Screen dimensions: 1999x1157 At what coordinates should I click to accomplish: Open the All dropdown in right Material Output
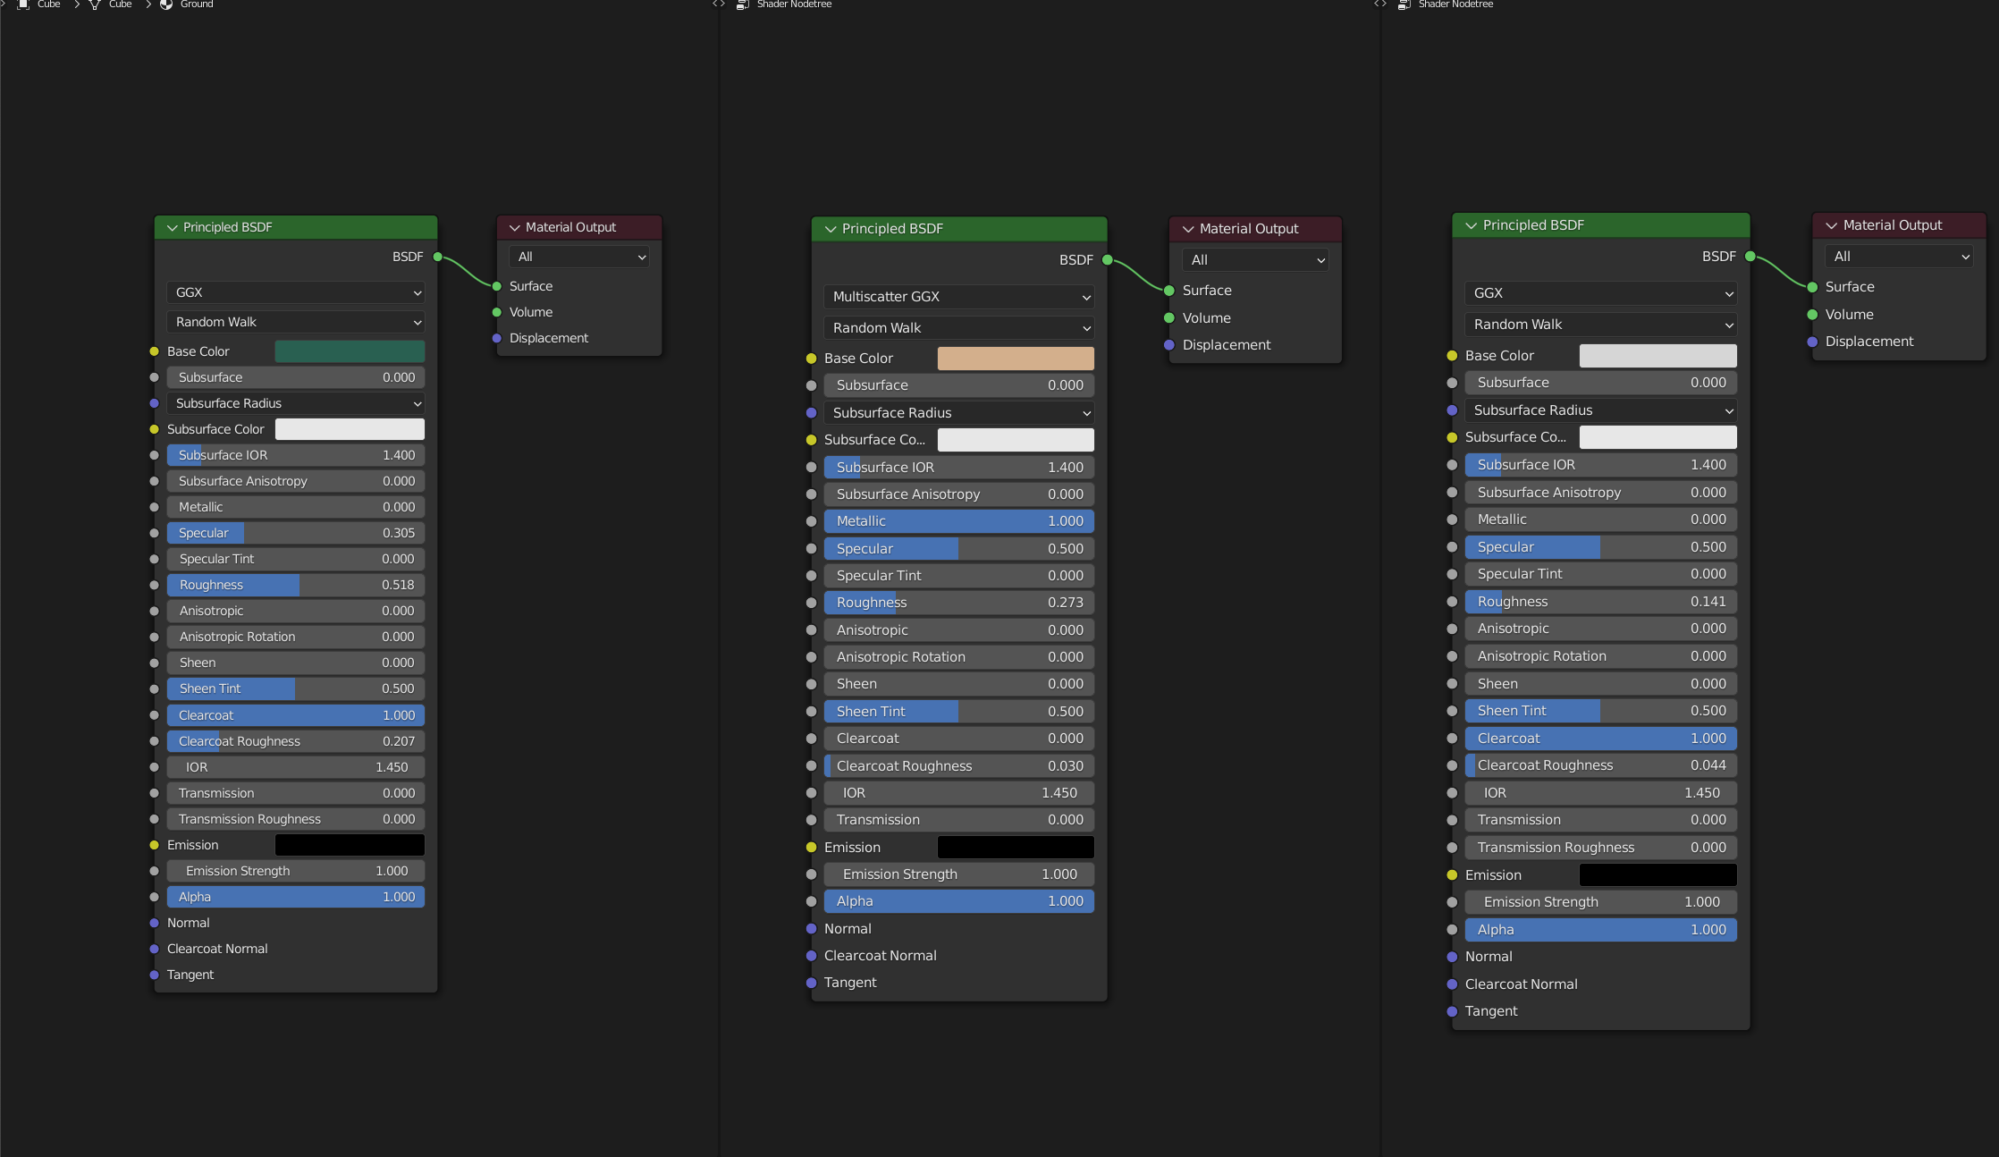pos(1898,257)
